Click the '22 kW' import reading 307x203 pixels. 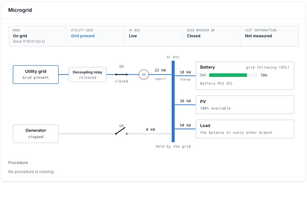(x=160, y=70)
